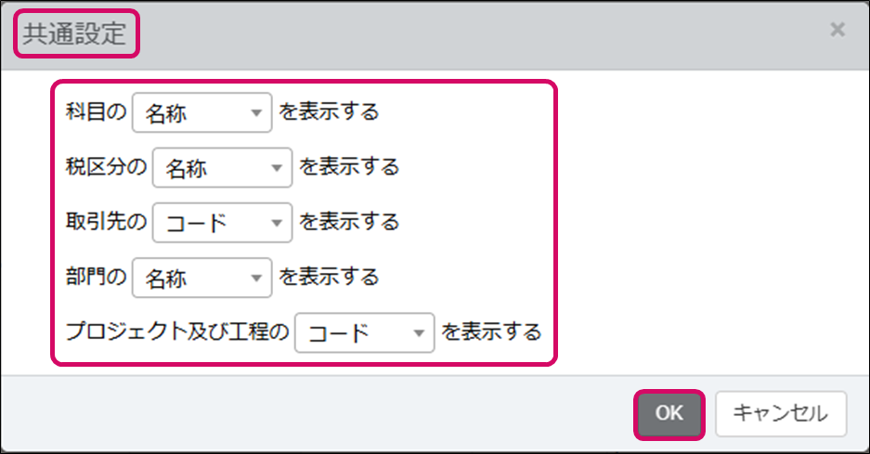Expand the 部門 display type combo box
The image size is (870, 454).
click(201, 277)
